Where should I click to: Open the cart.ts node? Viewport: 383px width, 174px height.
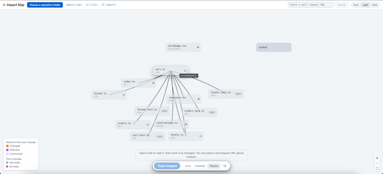[171, 71]
